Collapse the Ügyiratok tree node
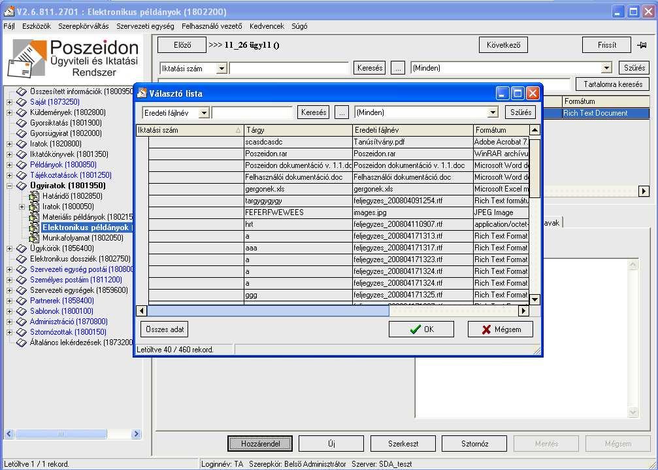 coord(9,186)
